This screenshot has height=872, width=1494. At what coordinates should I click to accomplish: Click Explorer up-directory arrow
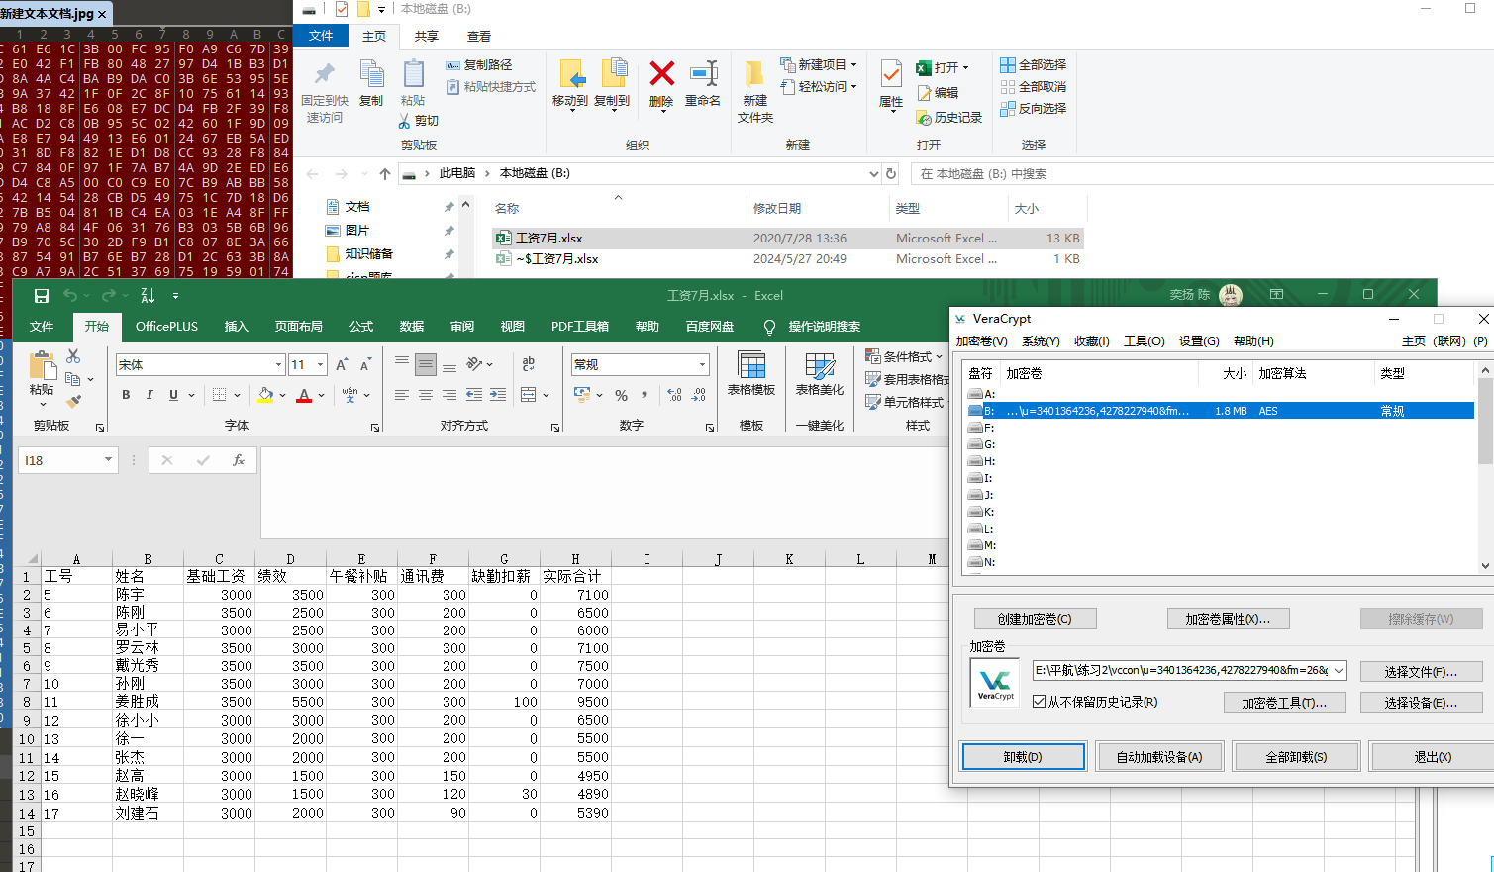[385, 173]
